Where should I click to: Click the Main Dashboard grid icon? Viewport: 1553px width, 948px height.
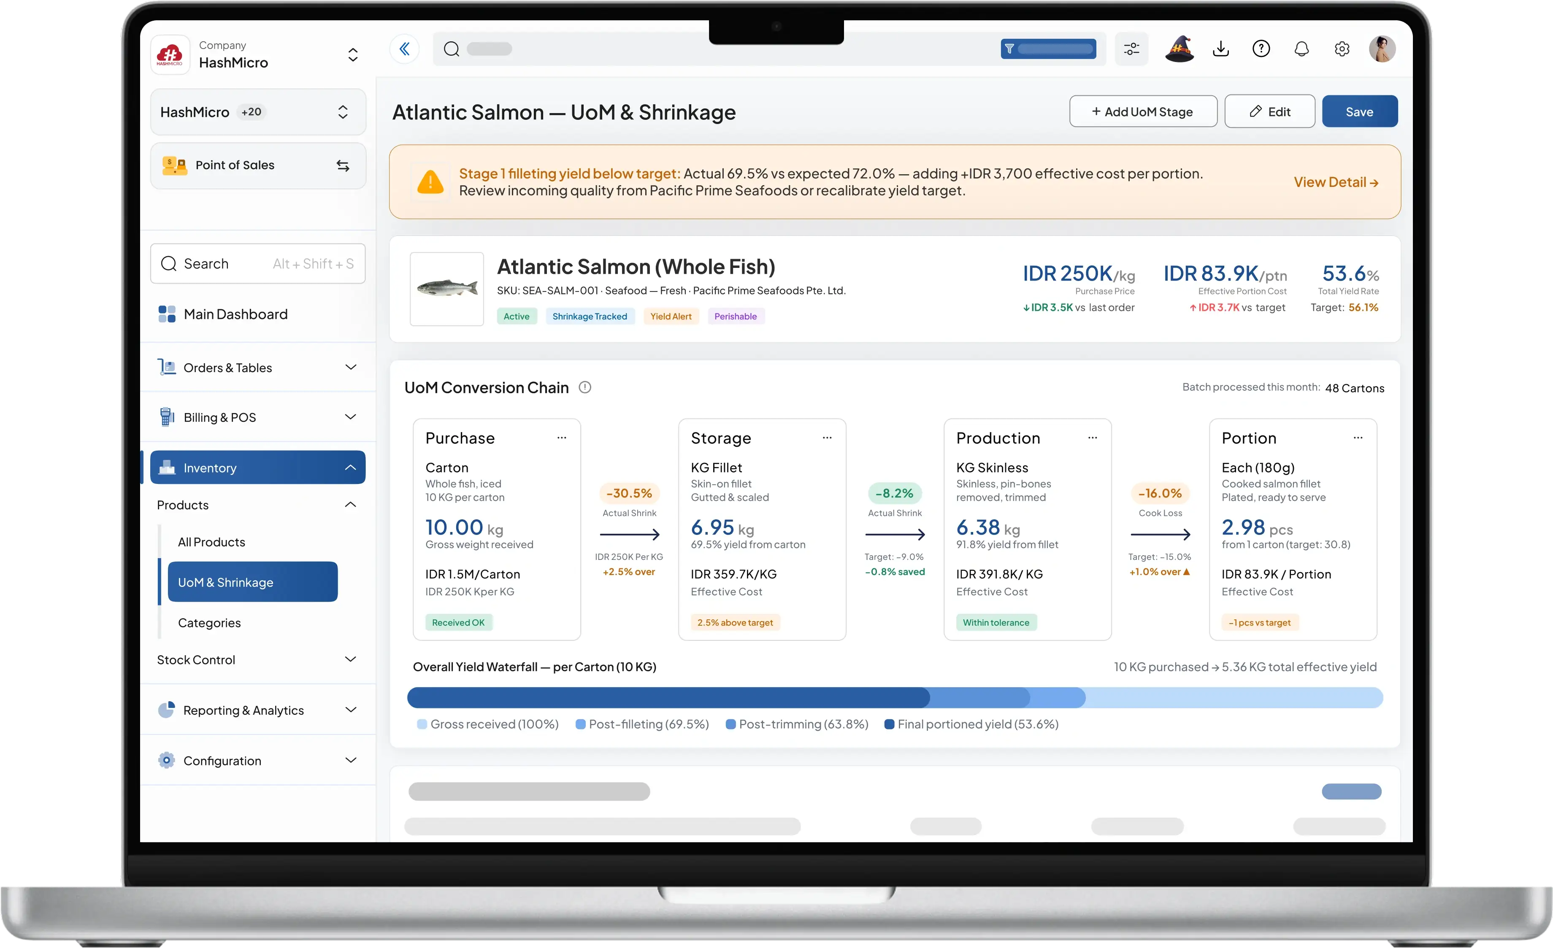(x=167, y=314)
